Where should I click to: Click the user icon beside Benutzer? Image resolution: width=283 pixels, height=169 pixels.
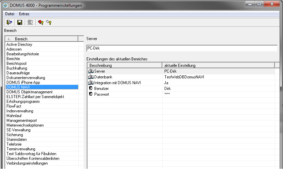[91, 88]
